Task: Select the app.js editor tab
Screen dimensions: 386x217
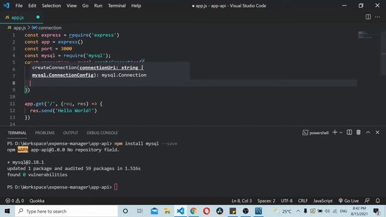Action: (x=22, y=17)
